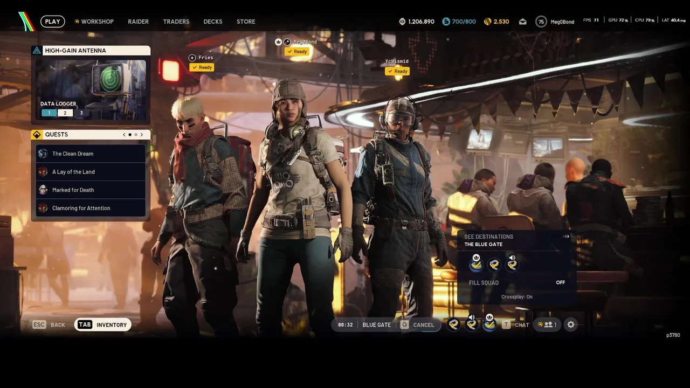Select middle squad avatar in destinations panel
690x388 pixels.
(494, 265)
